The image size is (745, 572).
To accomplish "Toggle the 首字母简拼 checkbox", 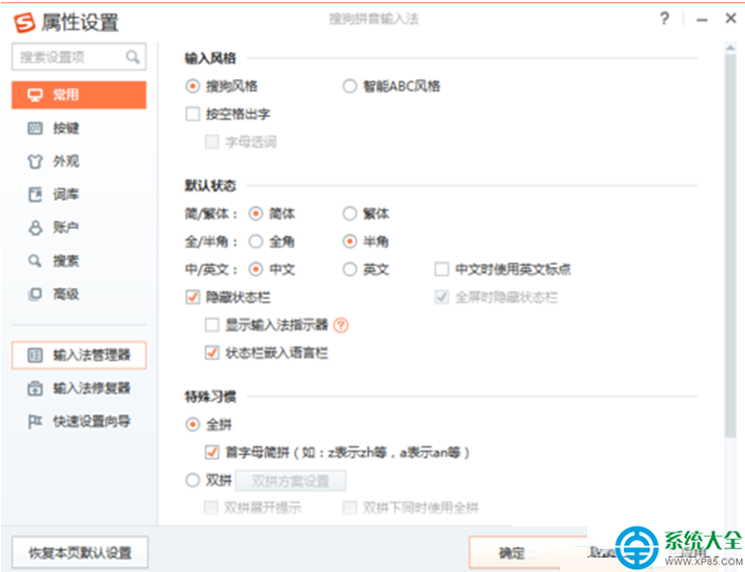I will tap(212, 452).
